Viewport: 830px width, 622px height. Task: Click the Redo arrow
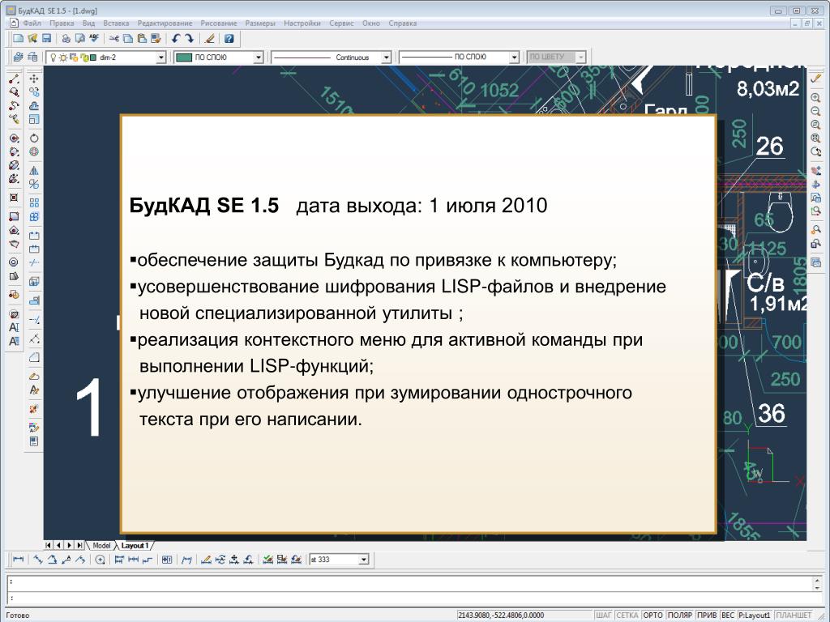(x=190, y=39)
